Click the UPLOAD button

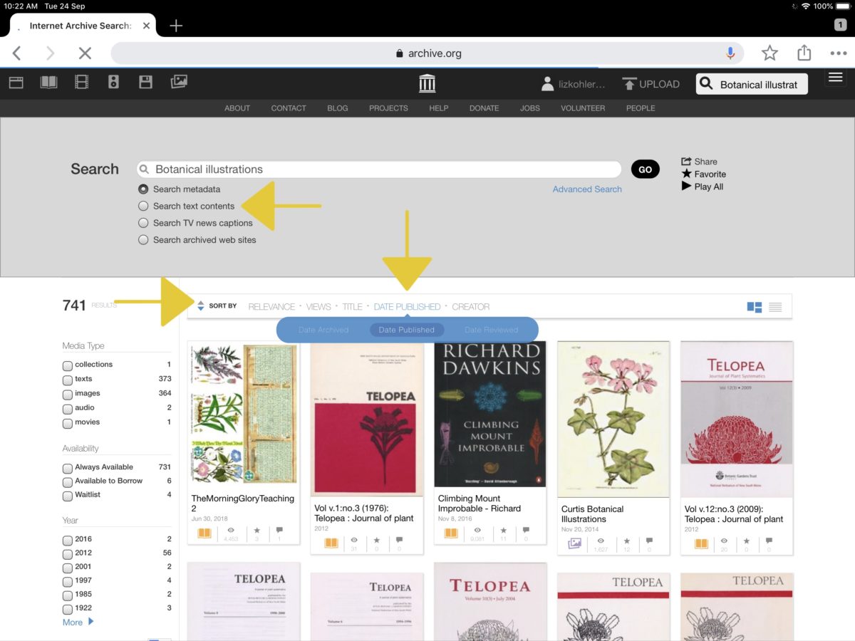(651, 84)
